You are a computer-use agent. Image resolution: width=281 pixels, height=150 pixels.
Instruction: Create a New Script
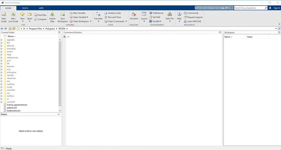click(4, 17)
